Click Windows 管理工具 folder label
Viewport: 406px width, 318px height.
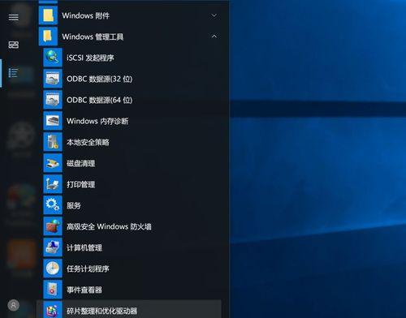pyautogui.click(x=93, y=37)
